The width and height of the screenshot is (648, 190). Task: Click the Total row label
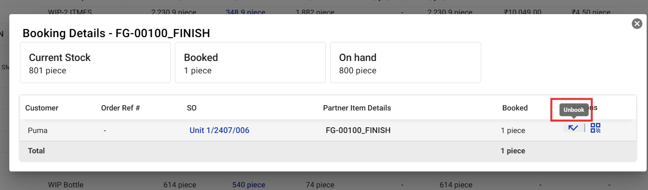[x=36, y=151]
